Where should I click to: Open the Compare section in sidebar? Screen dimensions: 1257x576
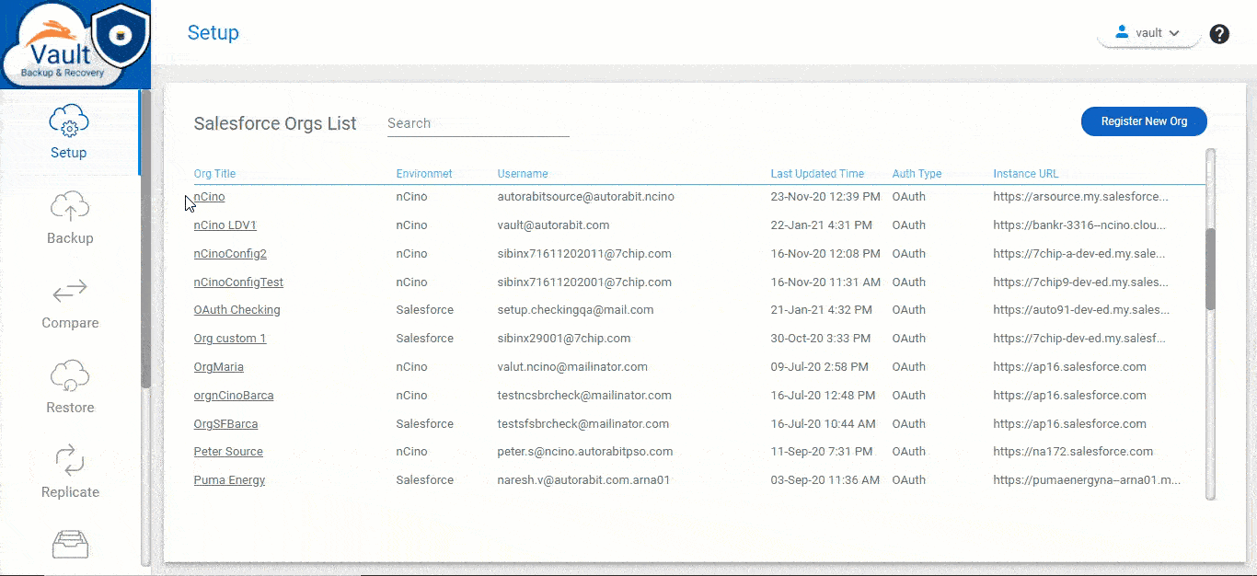70,304
